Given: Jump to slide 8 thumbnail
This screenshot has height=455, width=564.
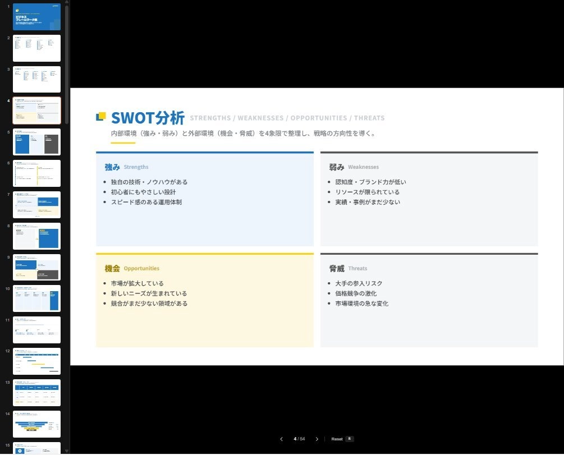Looking at the screenshot, I should pyautogui.click(x=36, y=236).
